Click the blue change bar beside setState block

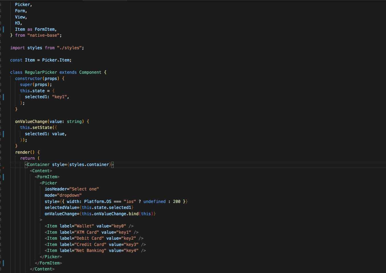[x=3, y=134]
